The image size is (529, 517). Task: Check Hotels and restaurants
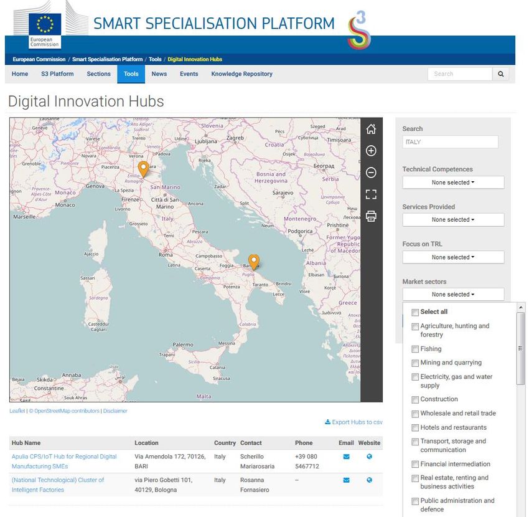415,428
